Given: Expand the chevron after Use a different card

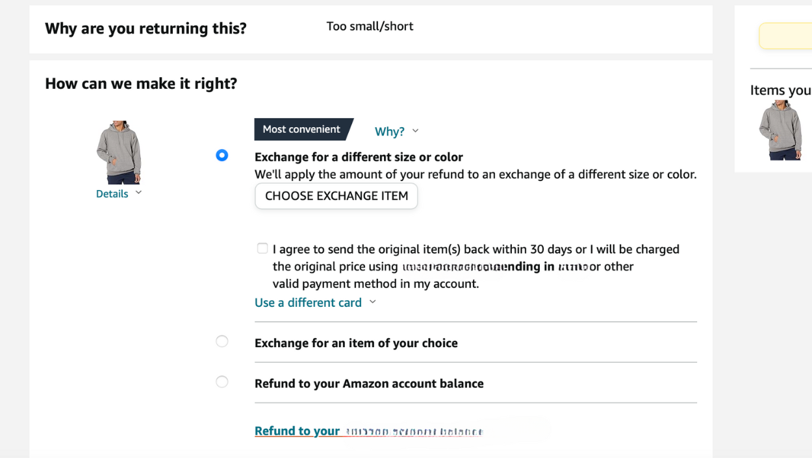Looking at the screenshot, I should [373, 302].
